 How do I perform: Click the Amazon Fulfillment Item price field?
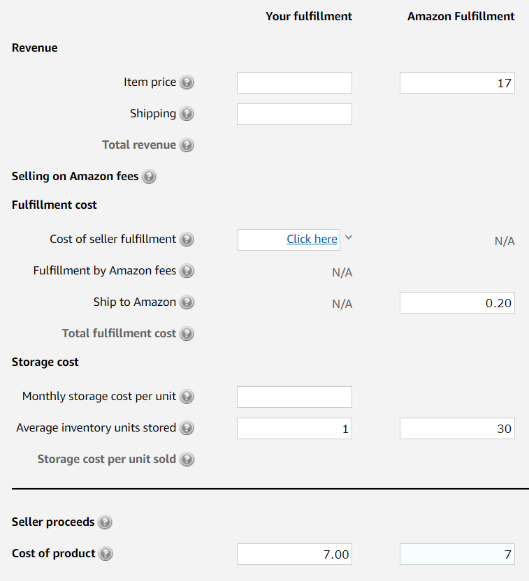(x=457, y=83)
